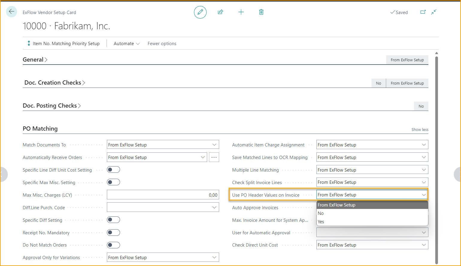Click Use PO Header Values on Invoice label
Viewport: 461px width, 266px height.
(266, 195)
